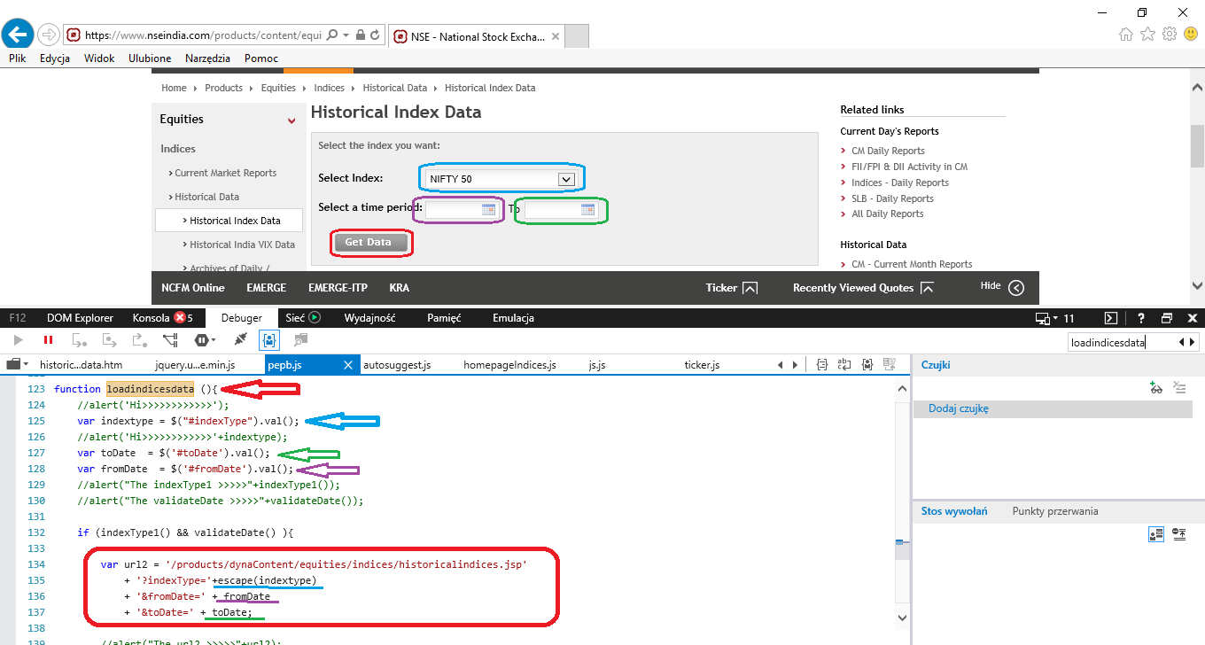Click the red break/pause debugger icon
1205x645 pixels.
tap(48, 340)
